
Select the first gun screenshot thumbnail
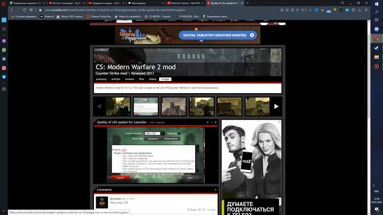click(x=118, y=106)
